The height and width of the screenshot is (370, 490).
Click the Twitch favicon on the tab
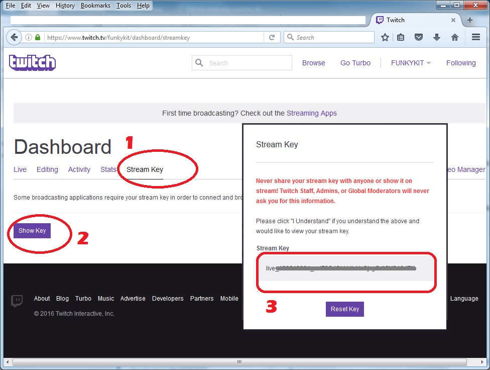click(x=380, y=20)
